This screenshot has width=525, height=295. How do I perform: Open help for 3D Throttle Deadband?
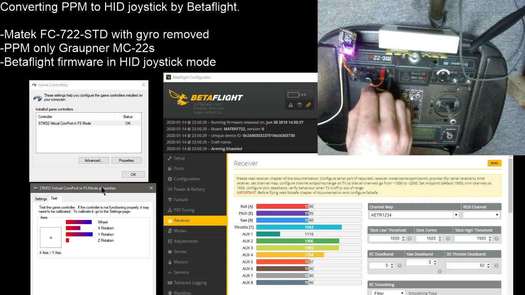[x=497, y=266]
